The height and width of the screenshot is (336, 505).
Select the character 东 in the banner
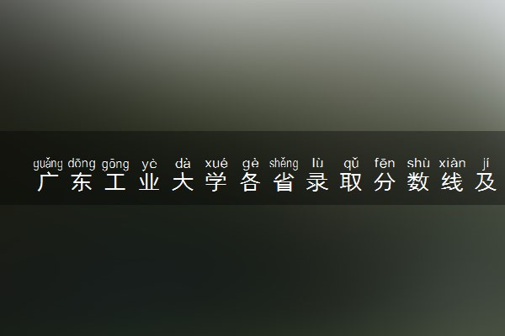tap(82, 182)
